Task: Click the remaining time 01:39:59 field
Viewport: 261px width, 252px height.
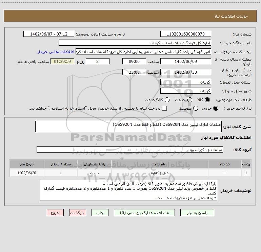Action: click(x=62, y=61)
